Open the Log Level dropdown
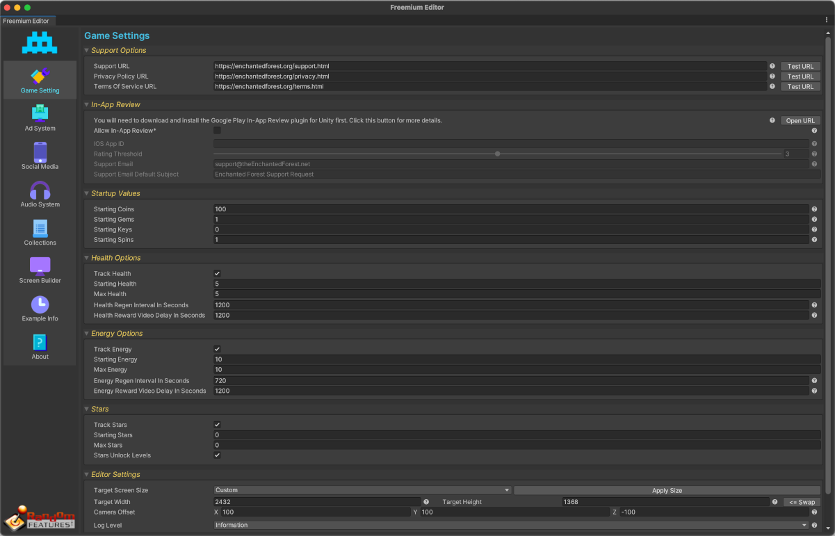Viewport: 835px width, 536px height. (x=511, y=525)
